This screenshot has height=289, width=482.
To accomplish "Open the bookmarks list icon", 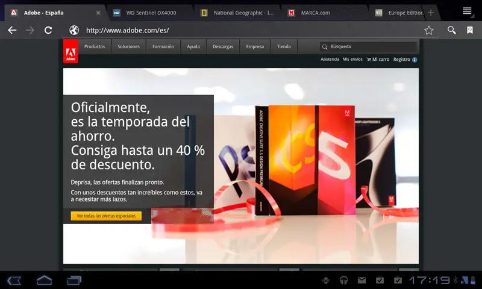I will coord(470,30).
